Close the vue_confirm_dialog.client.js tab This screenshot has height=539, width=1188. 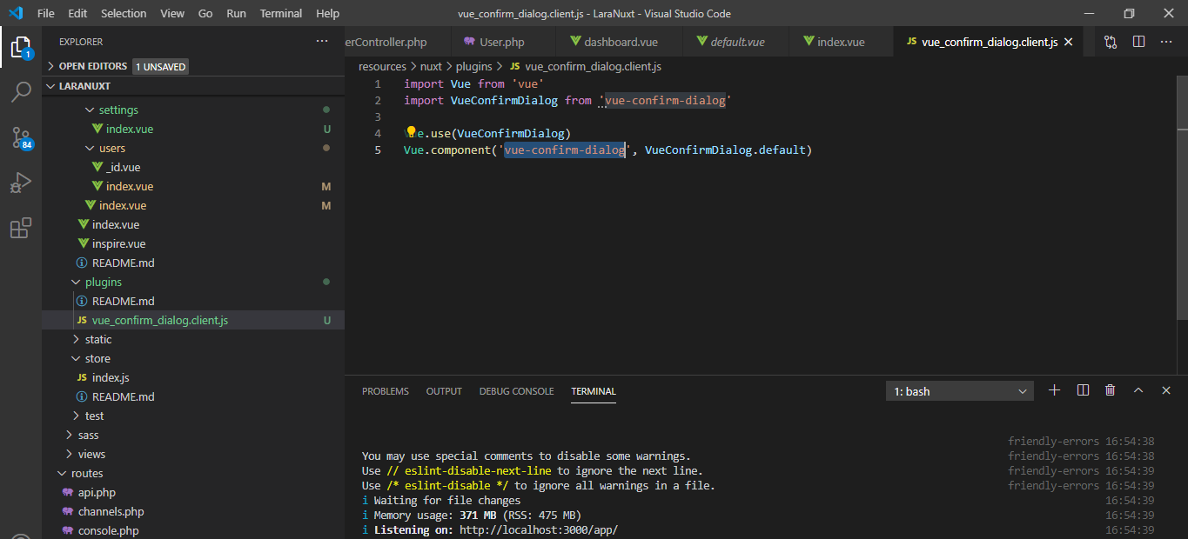[1068, 42]
